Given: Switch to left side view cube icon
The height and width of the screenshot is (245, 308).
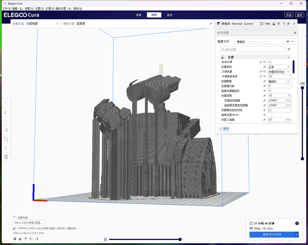Looking at the screenshot, I should coord(31,239).
